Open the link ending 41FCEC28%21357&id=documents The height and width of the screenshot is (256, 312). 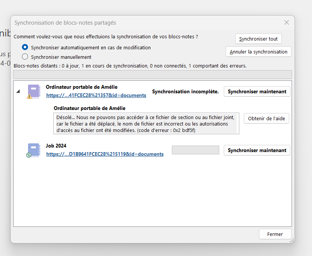click(x=96, y=96)
